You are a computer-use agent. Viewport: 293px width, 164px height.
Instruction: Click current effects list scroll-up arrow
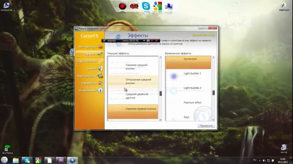(x=160, y=57)
